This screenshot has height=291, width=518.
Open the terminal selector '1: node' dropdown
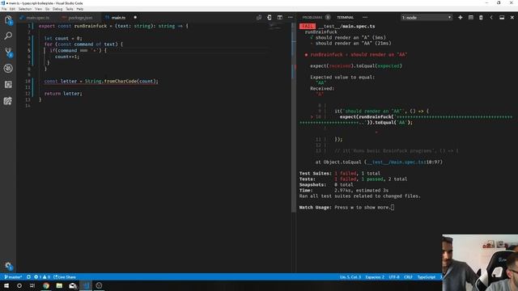coord(427,18)
